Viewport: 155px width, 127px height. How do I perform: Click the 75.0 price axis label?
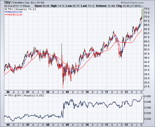pos(147,9)
